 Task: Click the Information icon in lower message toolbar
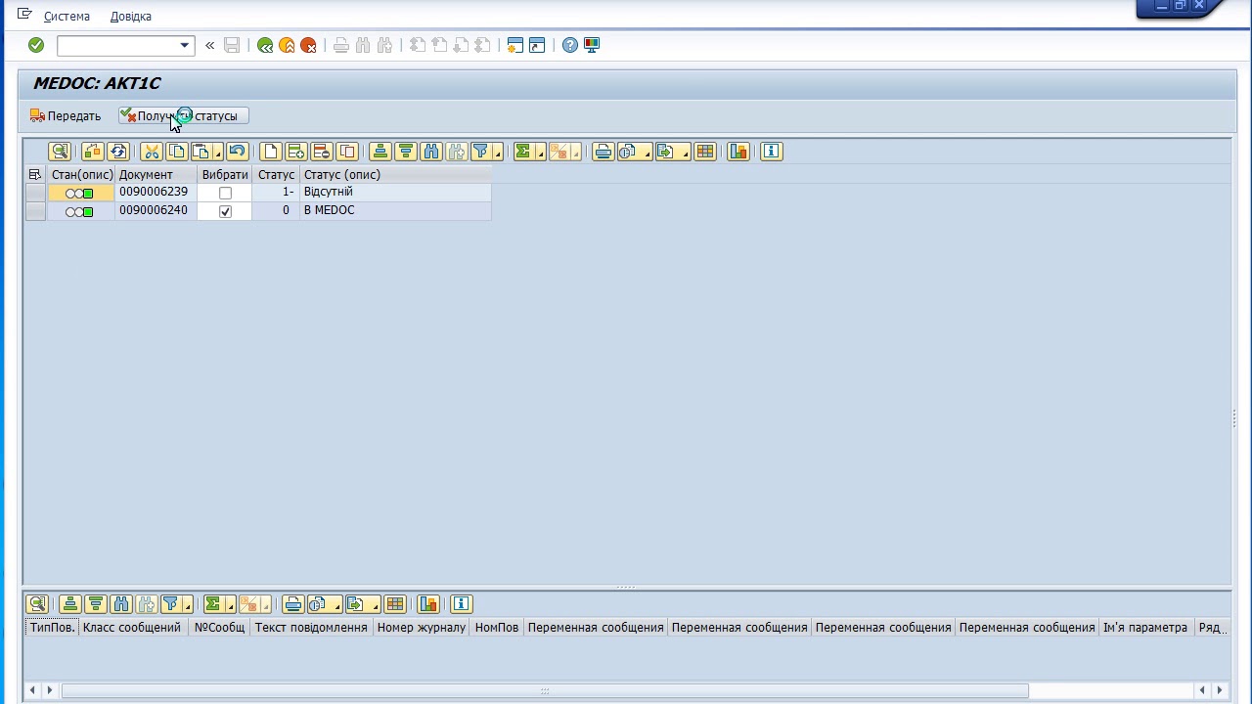tap(462, 604)
